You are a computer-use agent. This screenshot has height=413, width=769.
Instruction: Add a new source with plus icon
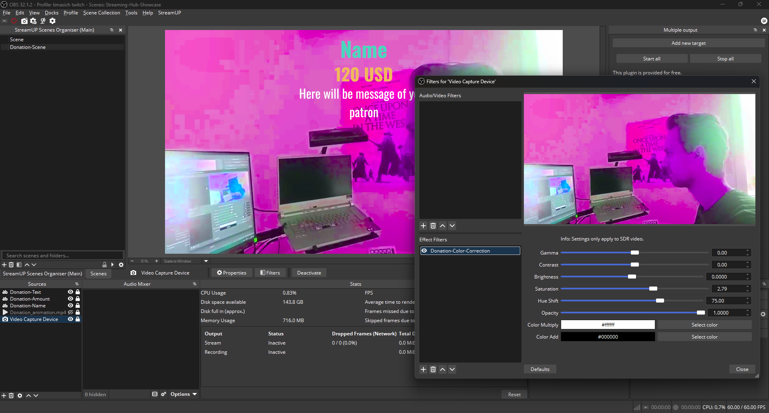[4, 395]
